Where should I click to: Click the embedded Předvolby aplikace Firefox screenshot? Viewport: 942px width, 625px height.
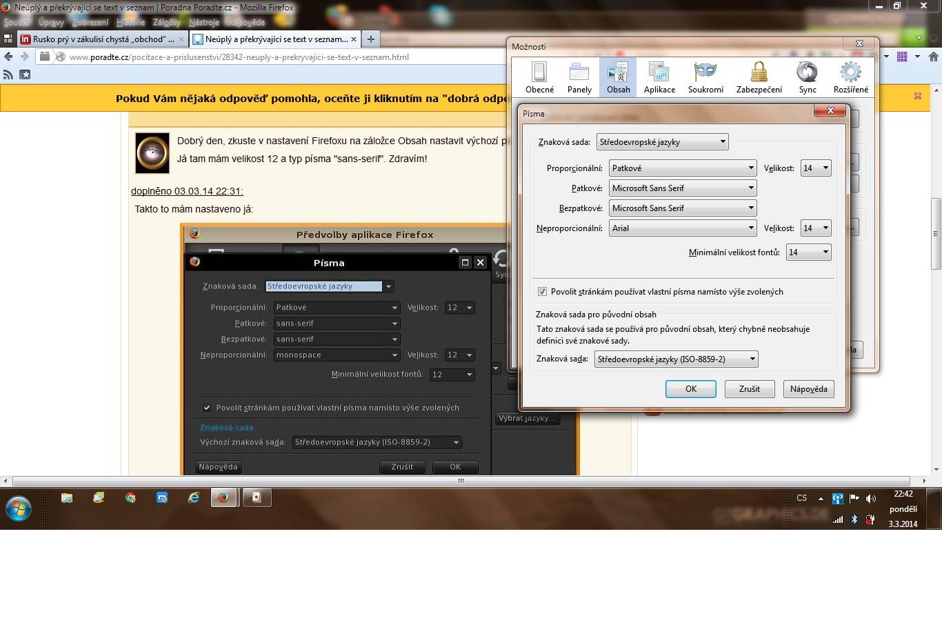[x=380, y=349]
